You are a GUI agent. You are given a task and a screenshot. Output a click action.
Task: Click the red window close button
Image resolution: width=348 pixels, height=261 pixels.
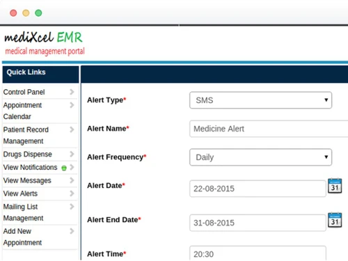(x=13, y=13)
